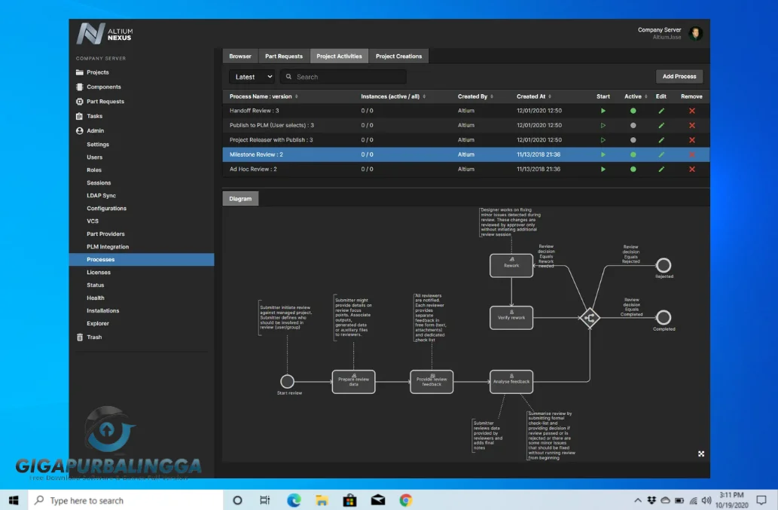Open the Latest filter dropdown
Image resolution: width=778 pixels, height=510 pixels.
(x=251, y=76)
